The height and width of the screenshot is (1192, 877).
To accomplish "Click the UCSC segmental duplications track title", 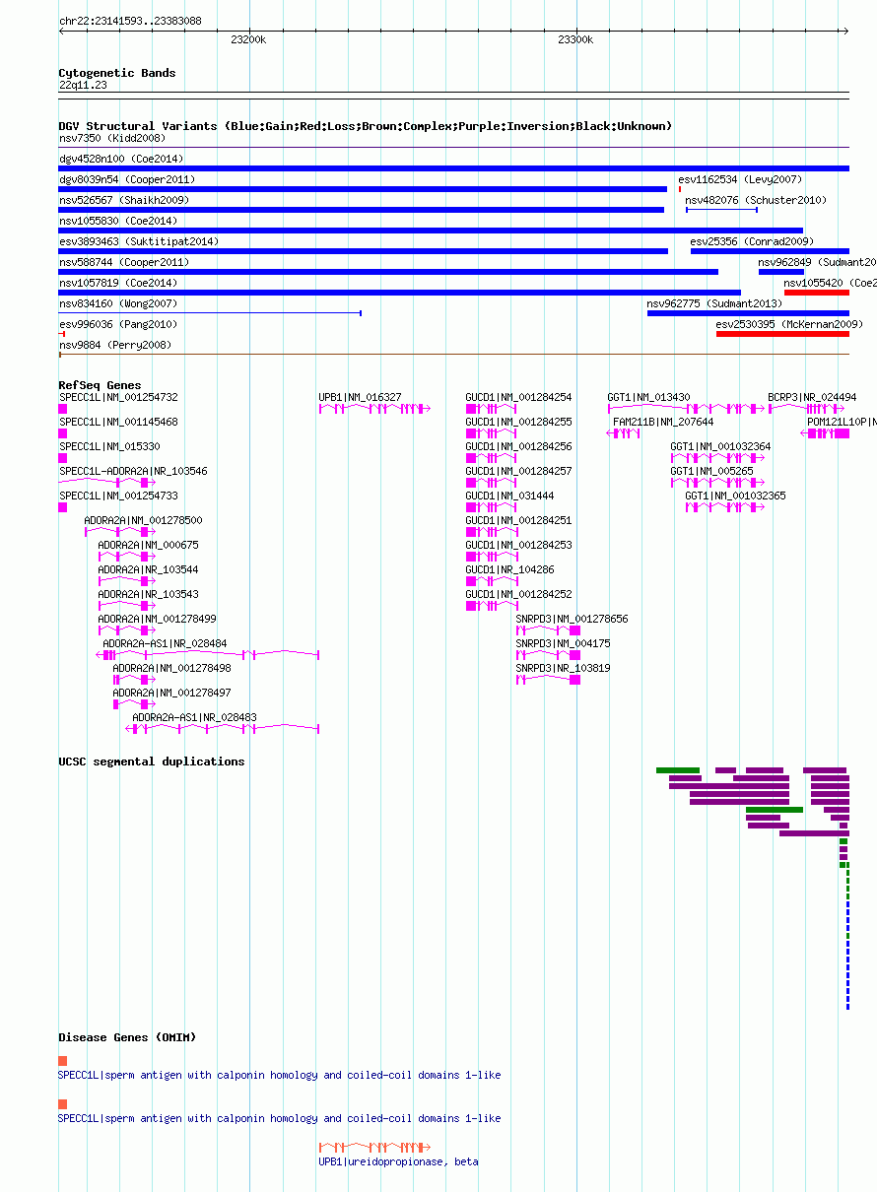I will (151, 762).
